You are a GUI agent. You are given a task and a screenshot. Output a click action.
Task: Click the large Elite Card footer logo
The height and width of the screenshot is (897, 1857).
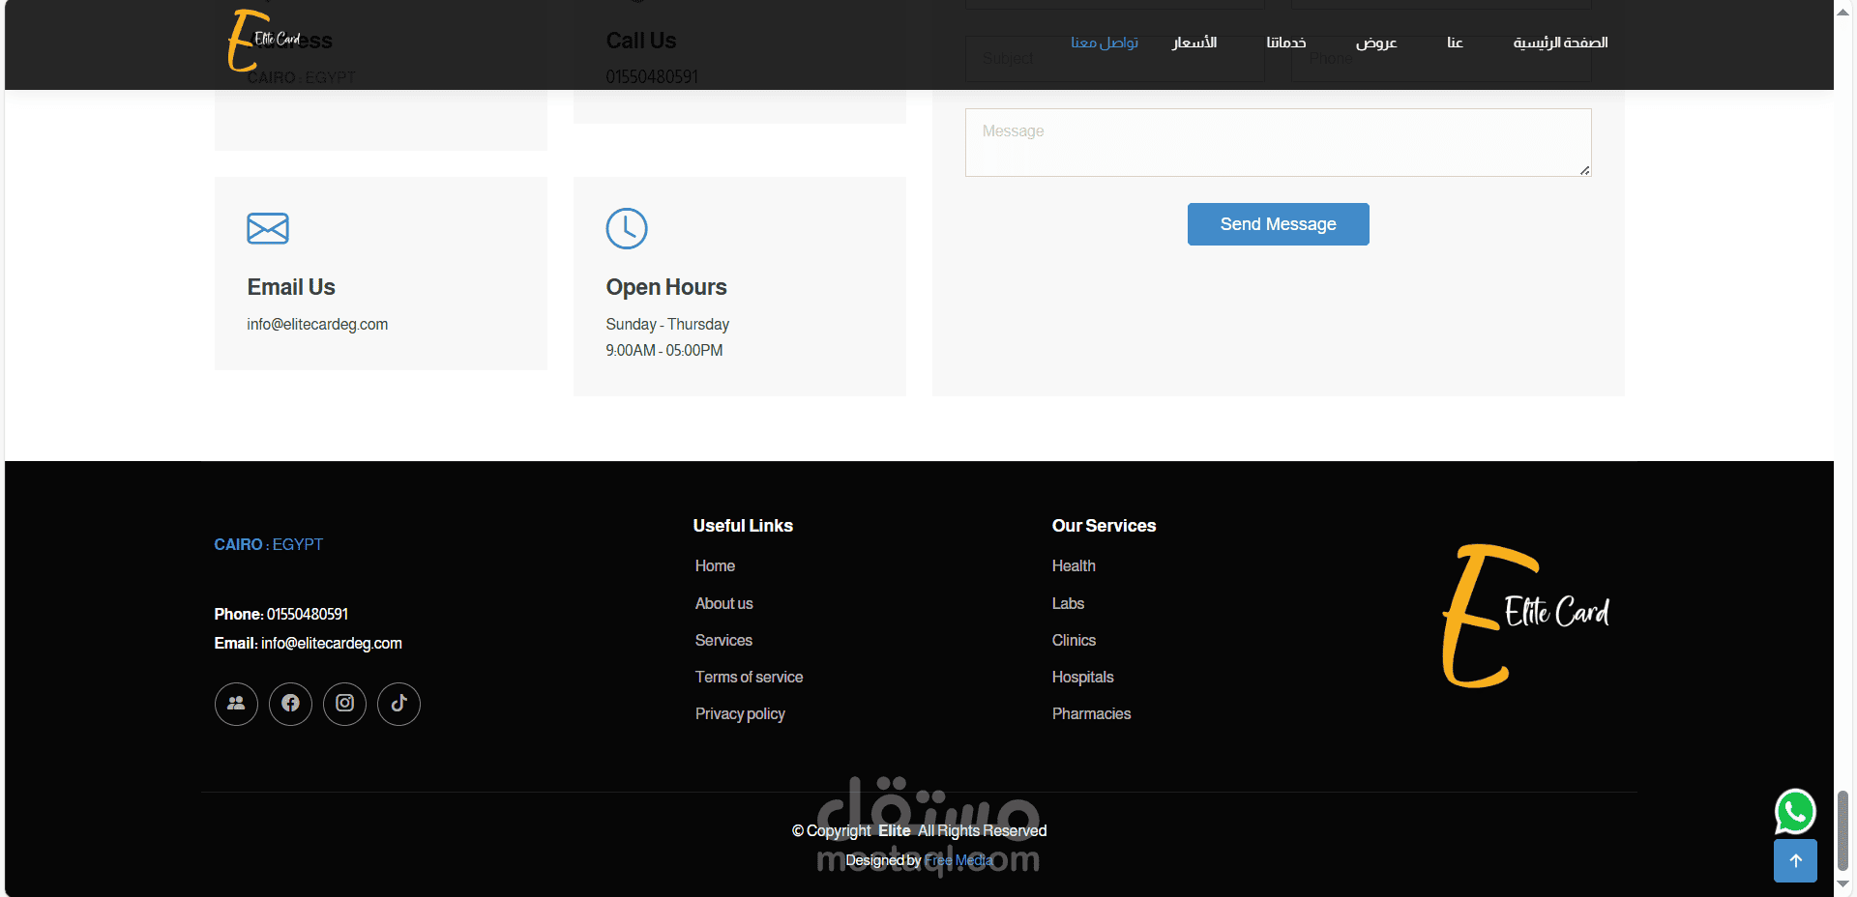1525,616
